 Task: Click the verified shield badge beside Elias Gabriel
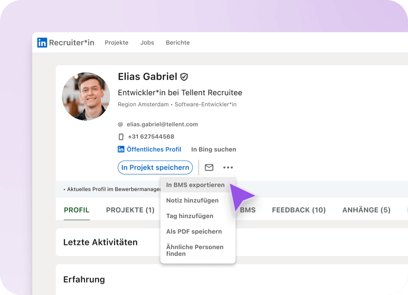184,77
